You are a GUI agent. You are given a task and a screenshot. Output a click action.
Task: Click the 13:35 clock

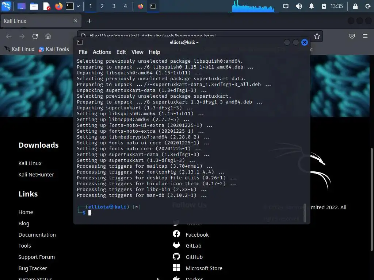(x=336, y=6)
